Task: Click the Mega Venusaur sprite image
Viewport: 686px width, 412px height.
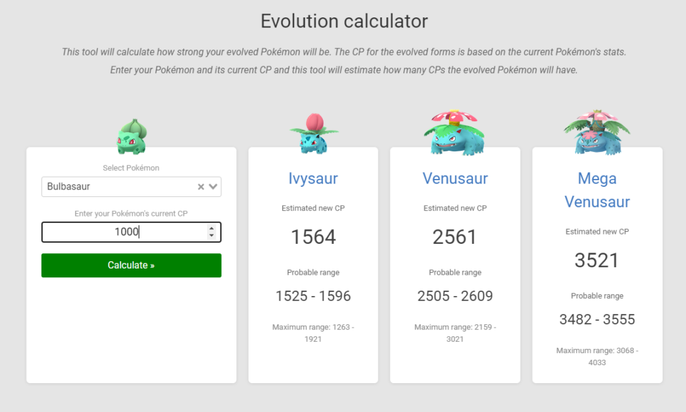Action: (x=597, y=133)
